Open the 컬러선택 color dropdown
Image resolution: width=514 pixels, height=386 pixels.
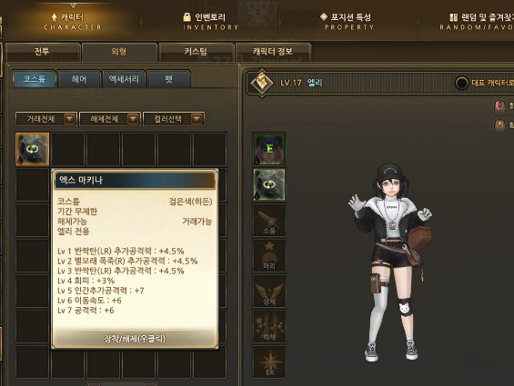[174, 119]
